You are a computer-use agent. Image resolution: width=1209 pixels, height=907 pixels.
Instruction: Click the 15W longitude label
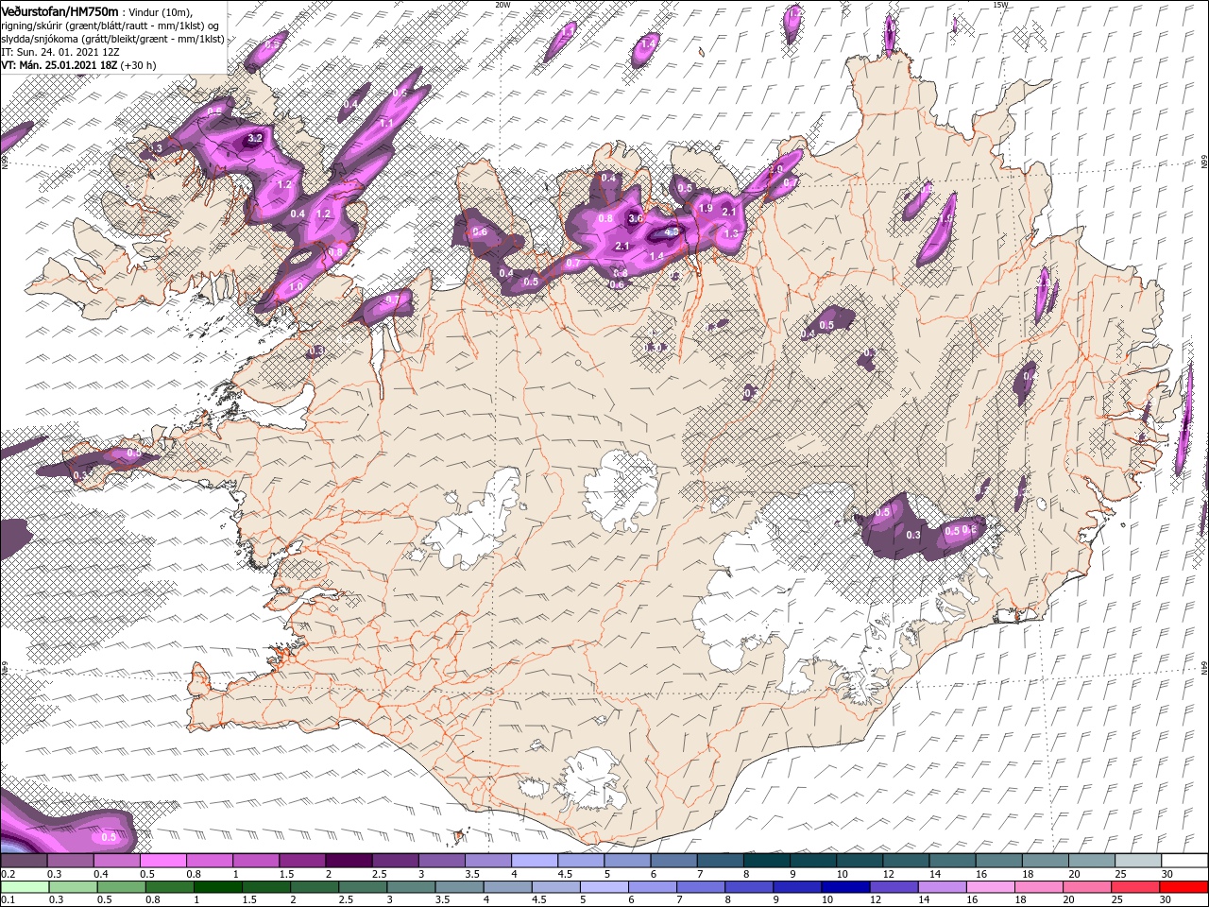(1000, 5)
